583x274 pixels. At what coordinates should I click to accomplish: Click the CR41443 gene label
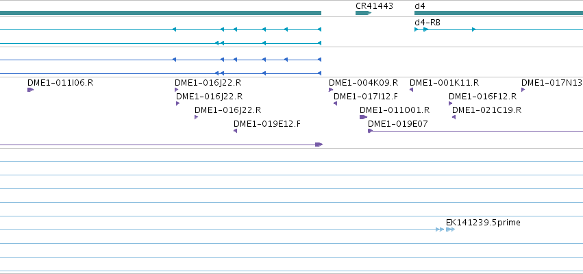click(x=374, y=6)
